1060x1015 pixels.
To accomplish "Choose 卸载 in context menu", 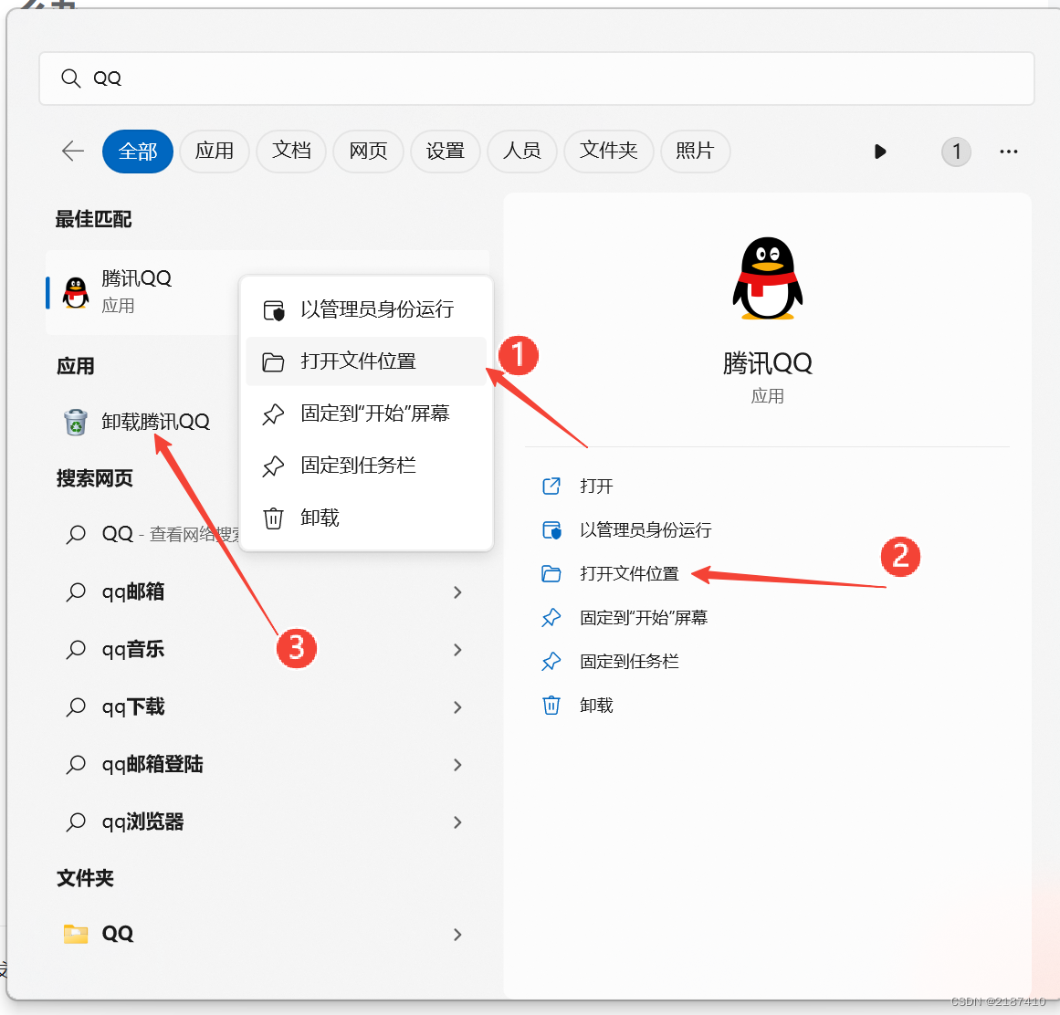I will (x=366, y=518).
